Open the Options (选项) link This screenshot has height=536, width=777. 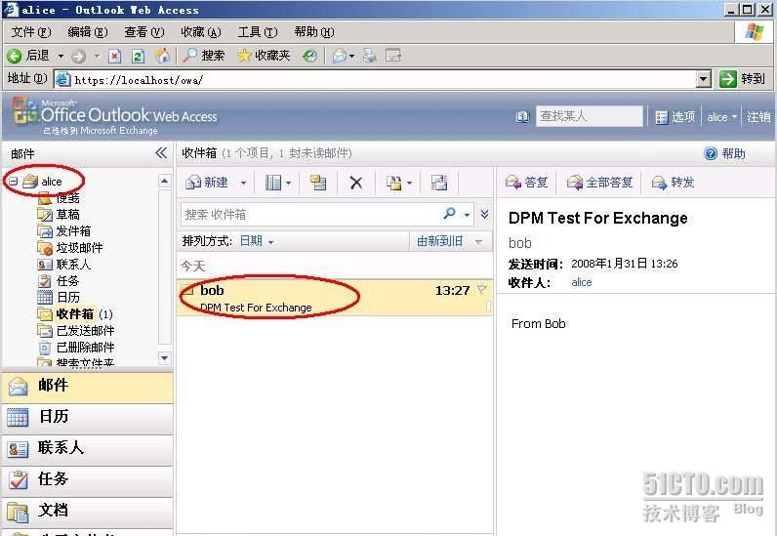point(675,117)
